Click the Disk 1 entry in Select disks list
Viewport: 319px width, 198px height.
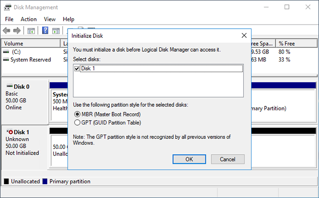(x=161, y=68)
